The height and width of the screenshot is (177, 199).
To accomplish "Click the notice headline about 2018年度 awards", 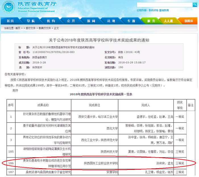I will 99,40.
